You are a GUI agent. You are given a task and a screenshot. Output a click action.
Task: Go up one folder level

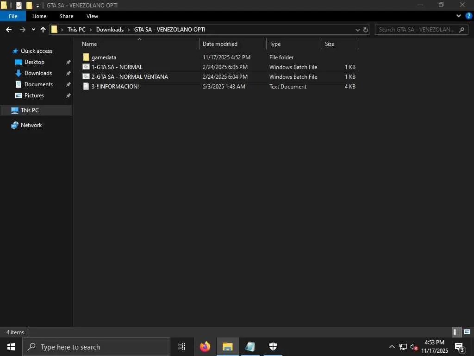point(43,30)
